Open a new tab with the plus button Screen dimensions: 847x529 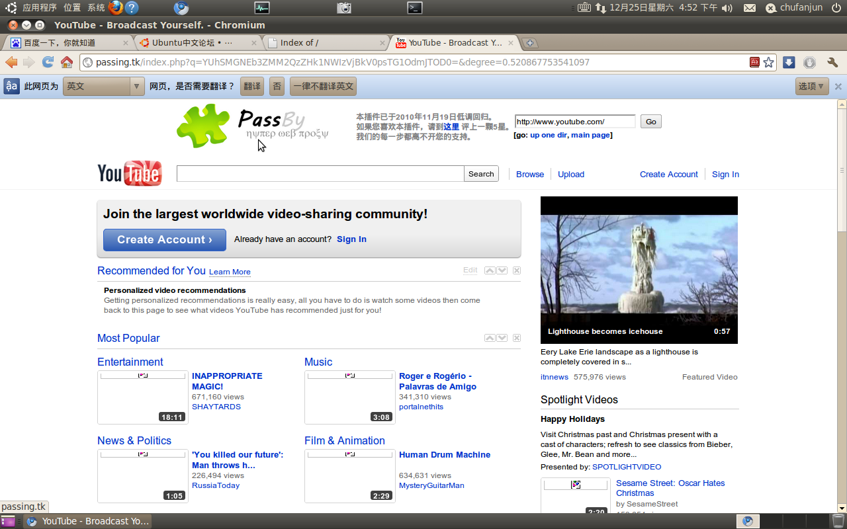tap(530, 43)
